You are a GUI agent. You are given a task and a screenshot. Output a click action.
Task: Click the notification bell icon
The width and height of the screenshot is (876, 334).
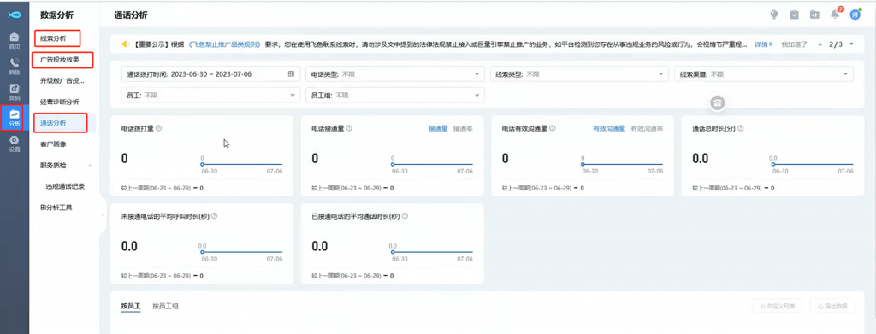pyautogui.click(x=835, y=15)
